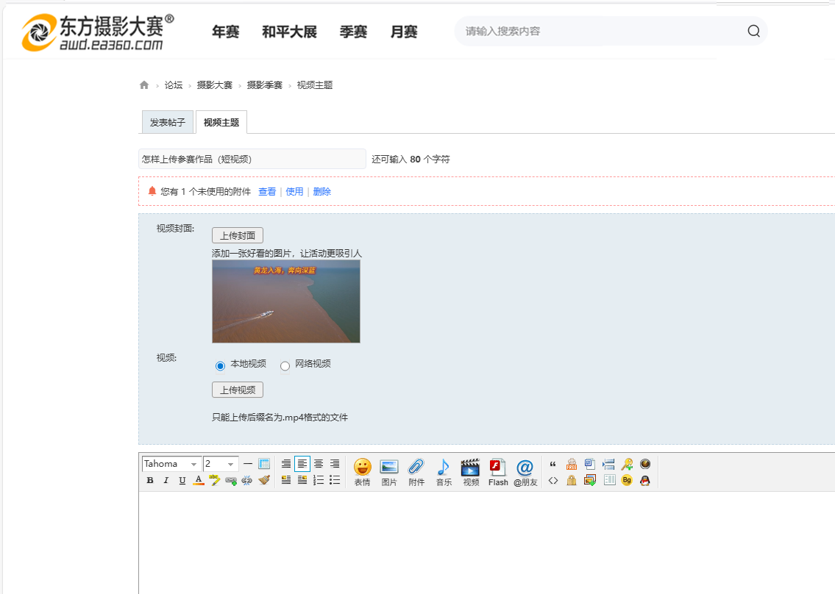Click the post title input field
The height and width of the screenshot is (594, 835).
click(252, 159)
